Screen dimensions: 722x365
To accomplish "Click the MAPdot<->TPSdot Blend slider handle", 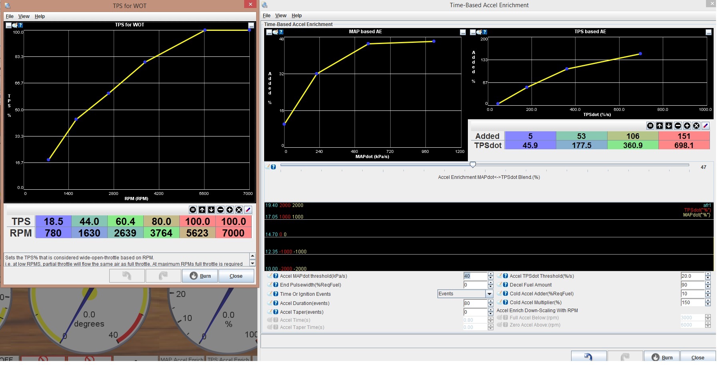I will [x=473, y=164].
